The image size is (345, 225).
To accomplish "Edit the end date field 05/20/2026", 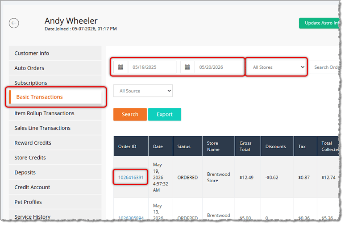I will 219,67.
